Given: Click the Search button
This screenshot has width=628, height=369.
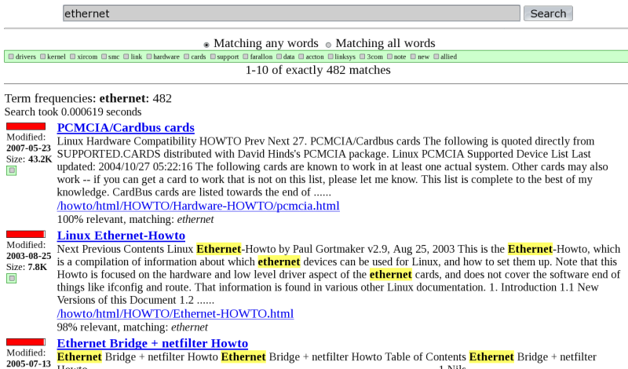Looking at the screenshot, I should 548,13.
